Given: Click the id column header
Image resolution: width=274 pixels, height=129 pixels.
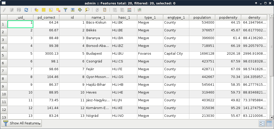Looking at the screenshot, I should click(x=72, y=17).
